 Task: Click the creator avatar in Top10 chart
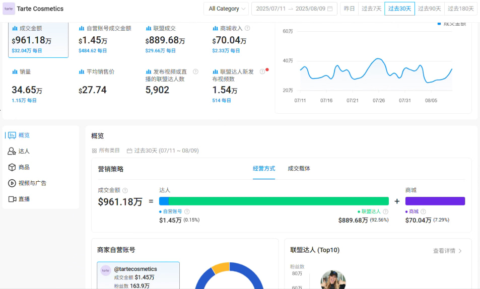click(333, 279)
